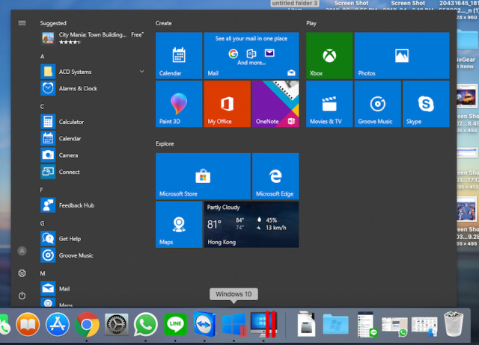Launch the Microsoft Edge tile
This screenshot has width=479, height=345.
[275, 176]
